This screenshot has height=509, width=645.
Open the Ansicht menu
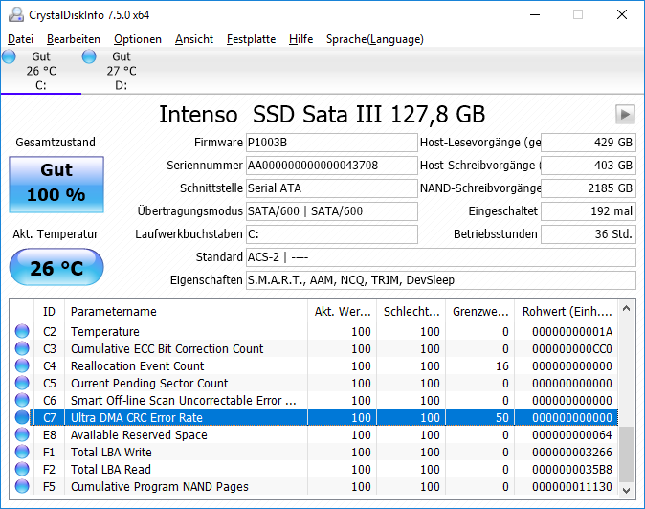point(194,39)
